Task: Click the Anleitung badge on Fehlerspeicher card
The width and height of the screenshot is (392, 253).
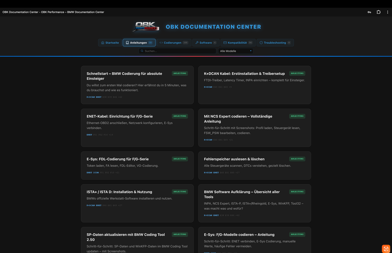Action: point(297,159)
